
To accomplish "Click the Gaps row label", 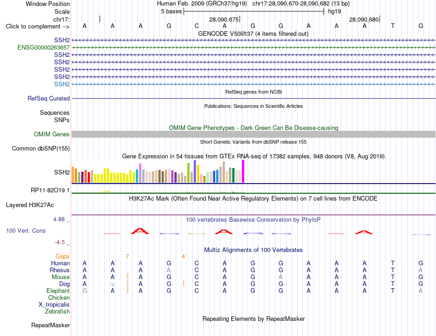I will 62,256.
